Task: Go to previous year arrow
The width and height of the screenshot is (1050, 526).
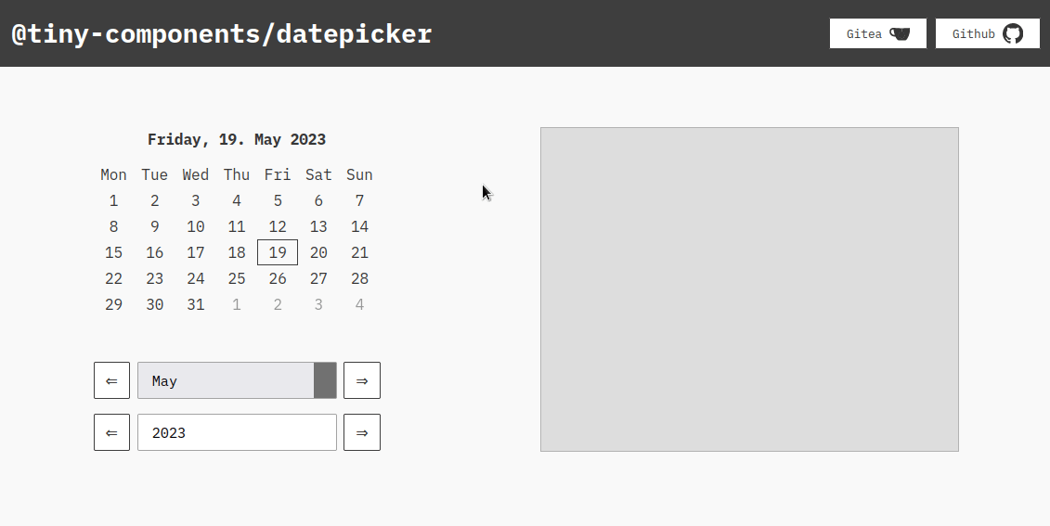Action: coord(111,432)
